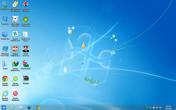Click Safely Remove Hardware tray icon
This screenshot has width=176, height=110.
pyautogui.click(x=150, y=108)
